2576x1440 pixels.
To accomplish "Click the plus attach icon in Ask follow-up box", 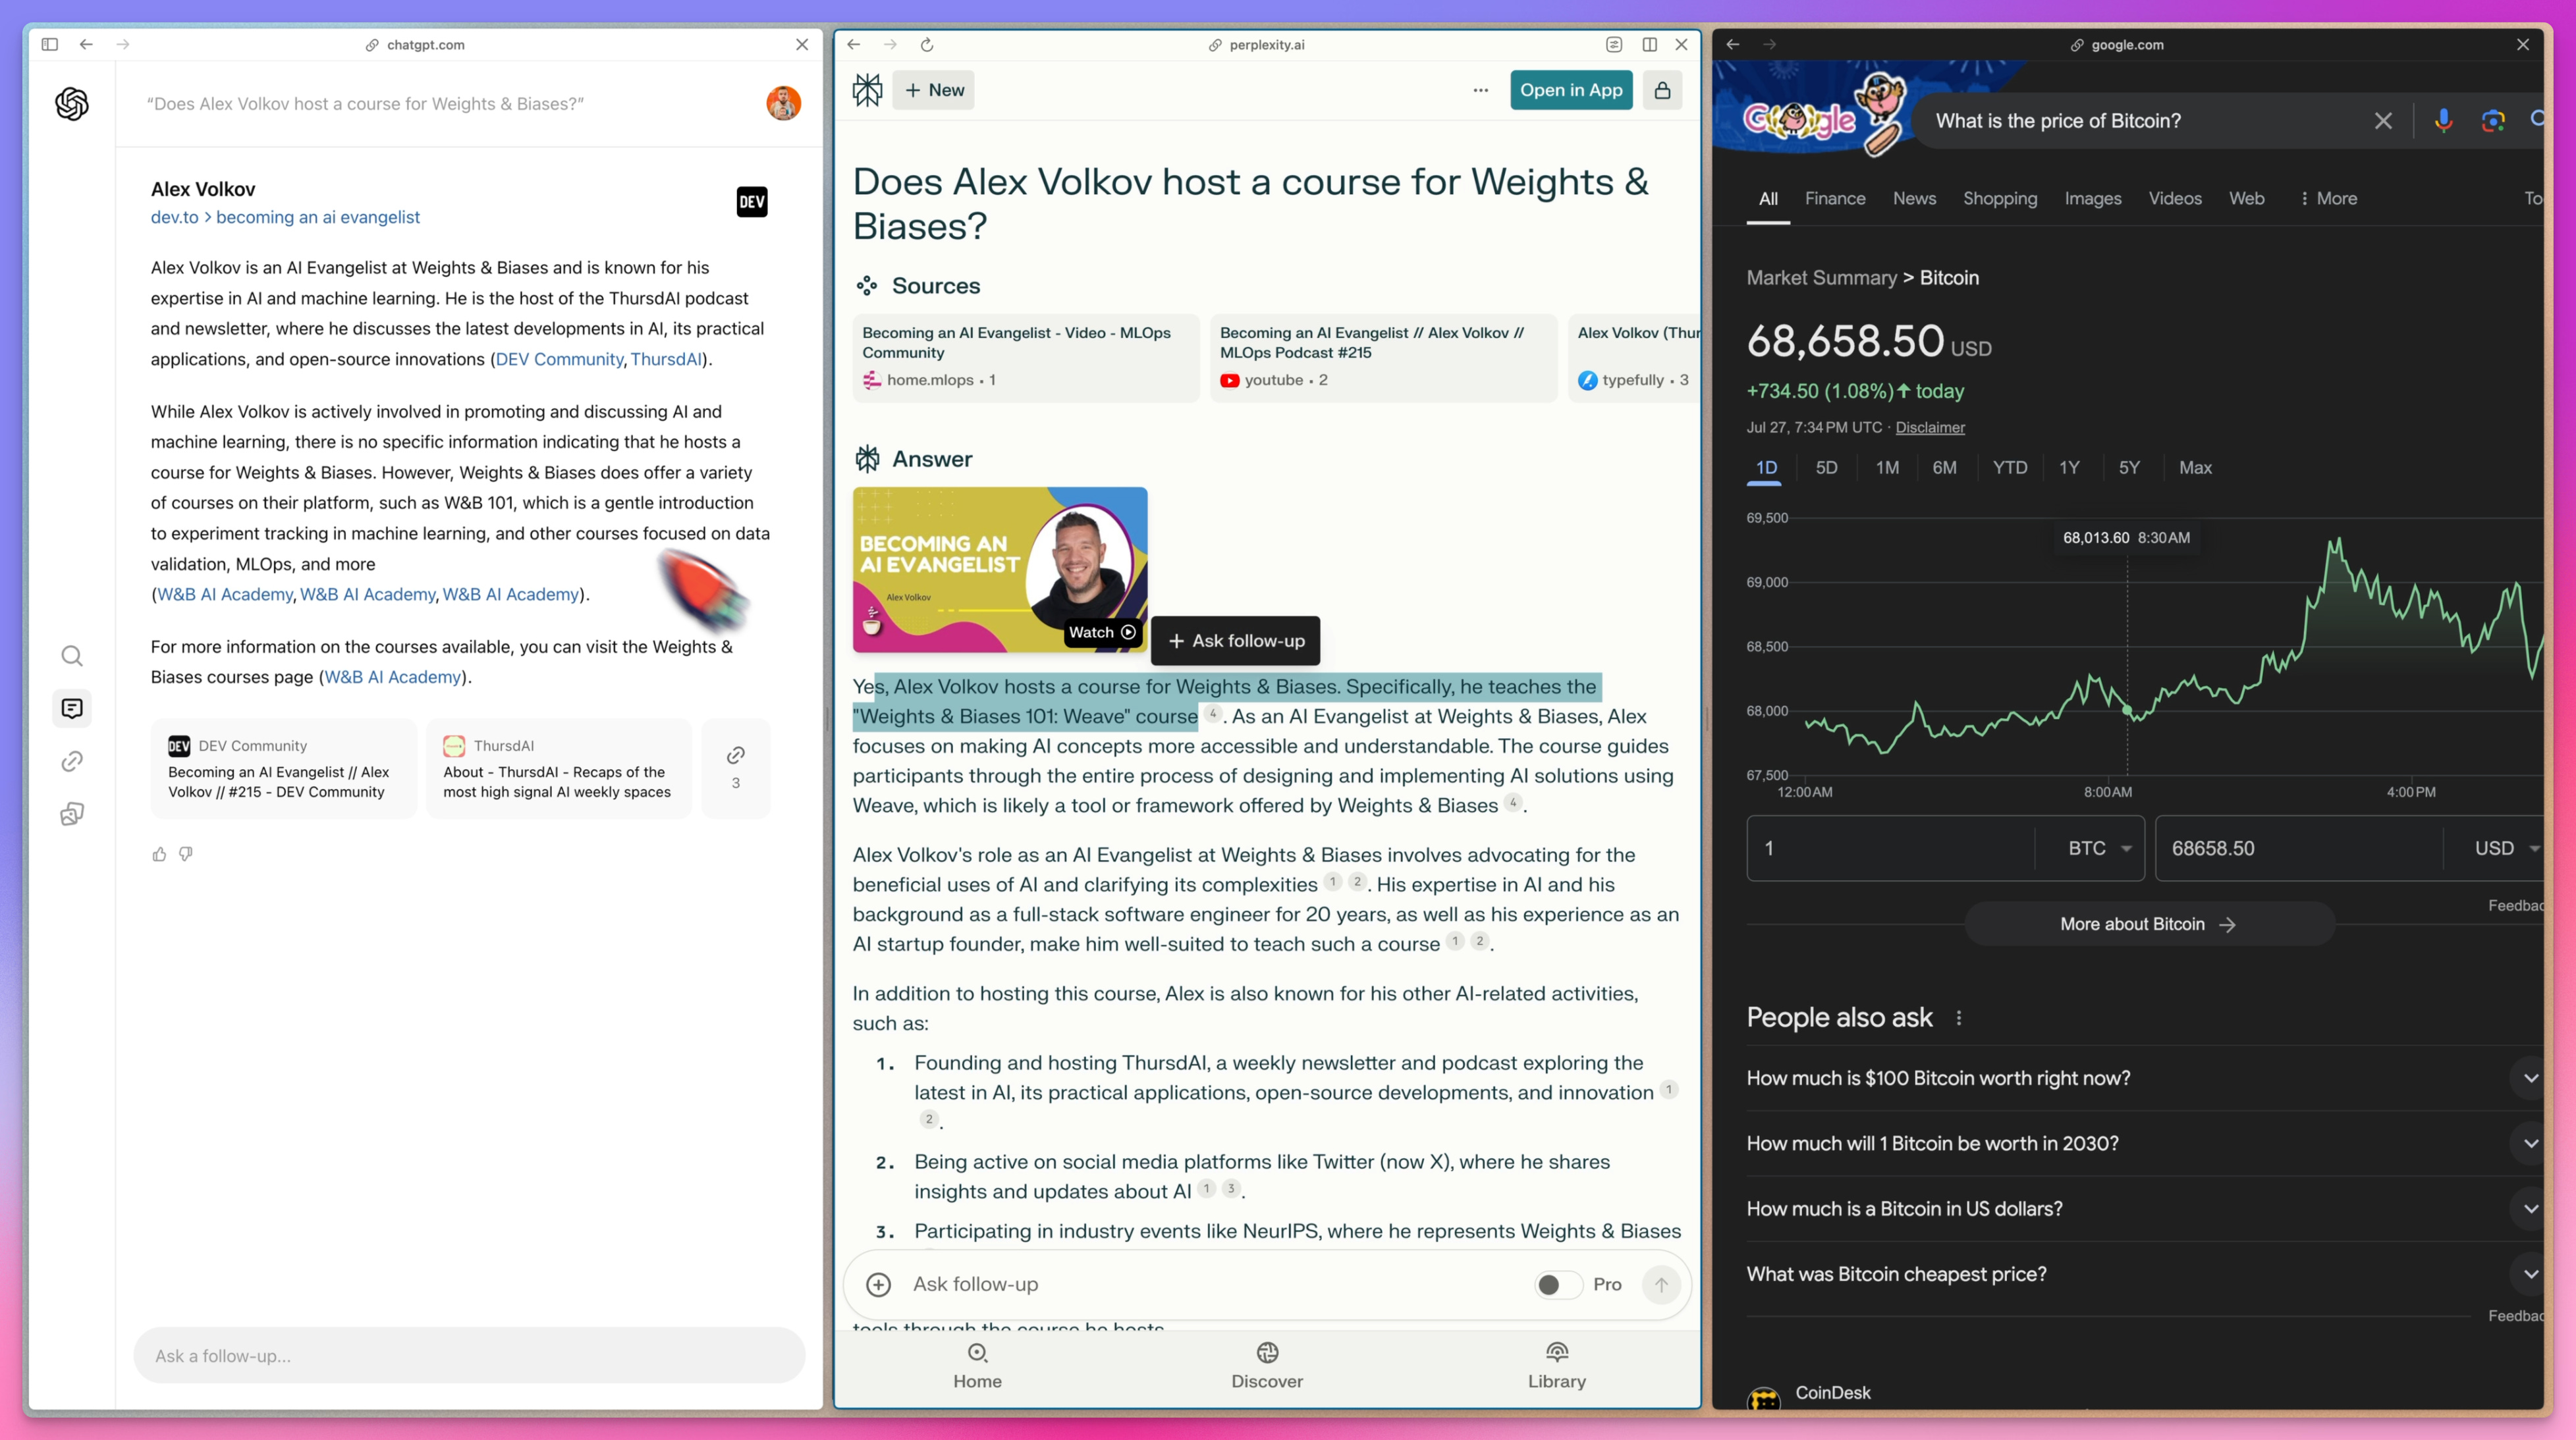I will coord(878,1285).
